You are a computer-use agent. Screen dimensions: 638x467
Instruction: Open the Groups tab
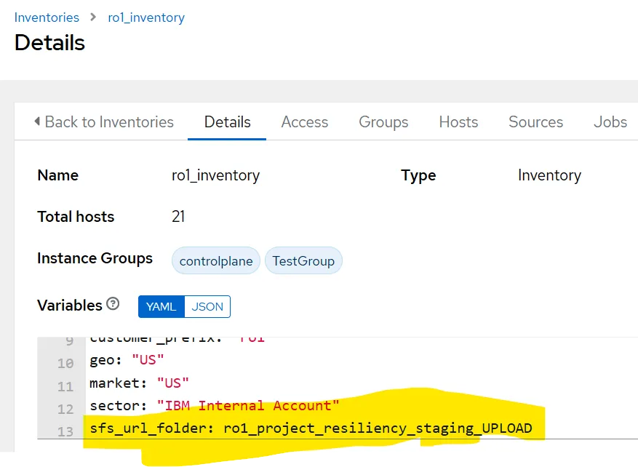tap(383, 121)
